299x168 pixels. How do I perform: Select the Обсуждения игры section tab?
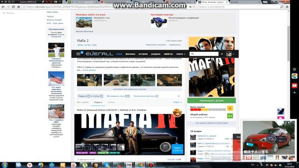click(118, 96)
